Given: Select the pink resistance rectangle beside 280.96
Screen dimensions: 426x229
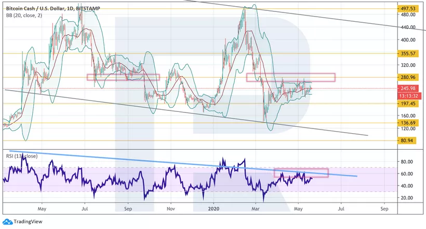Looking at the screenshot, I should coord(290,77).
